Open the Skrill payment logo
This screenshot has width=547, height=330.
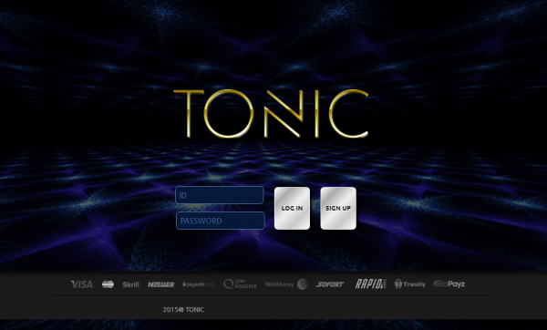click(130, 284)
